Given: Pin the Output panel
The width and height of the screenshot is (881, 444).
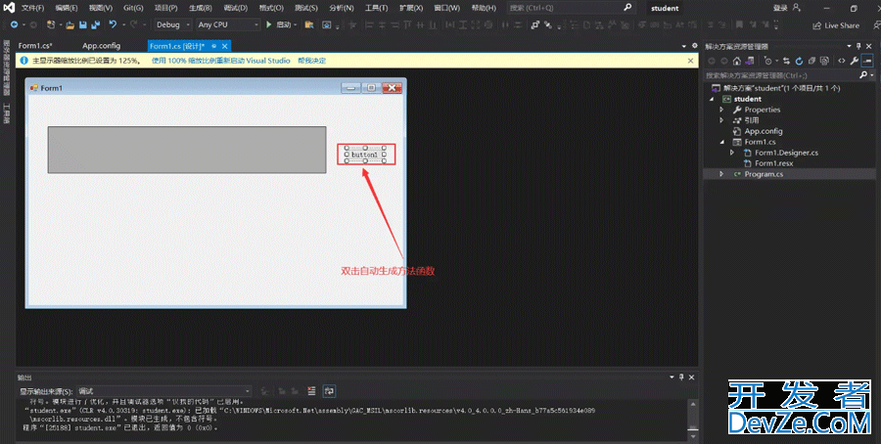Looking at the screenshot, I should tap(681, 377).
